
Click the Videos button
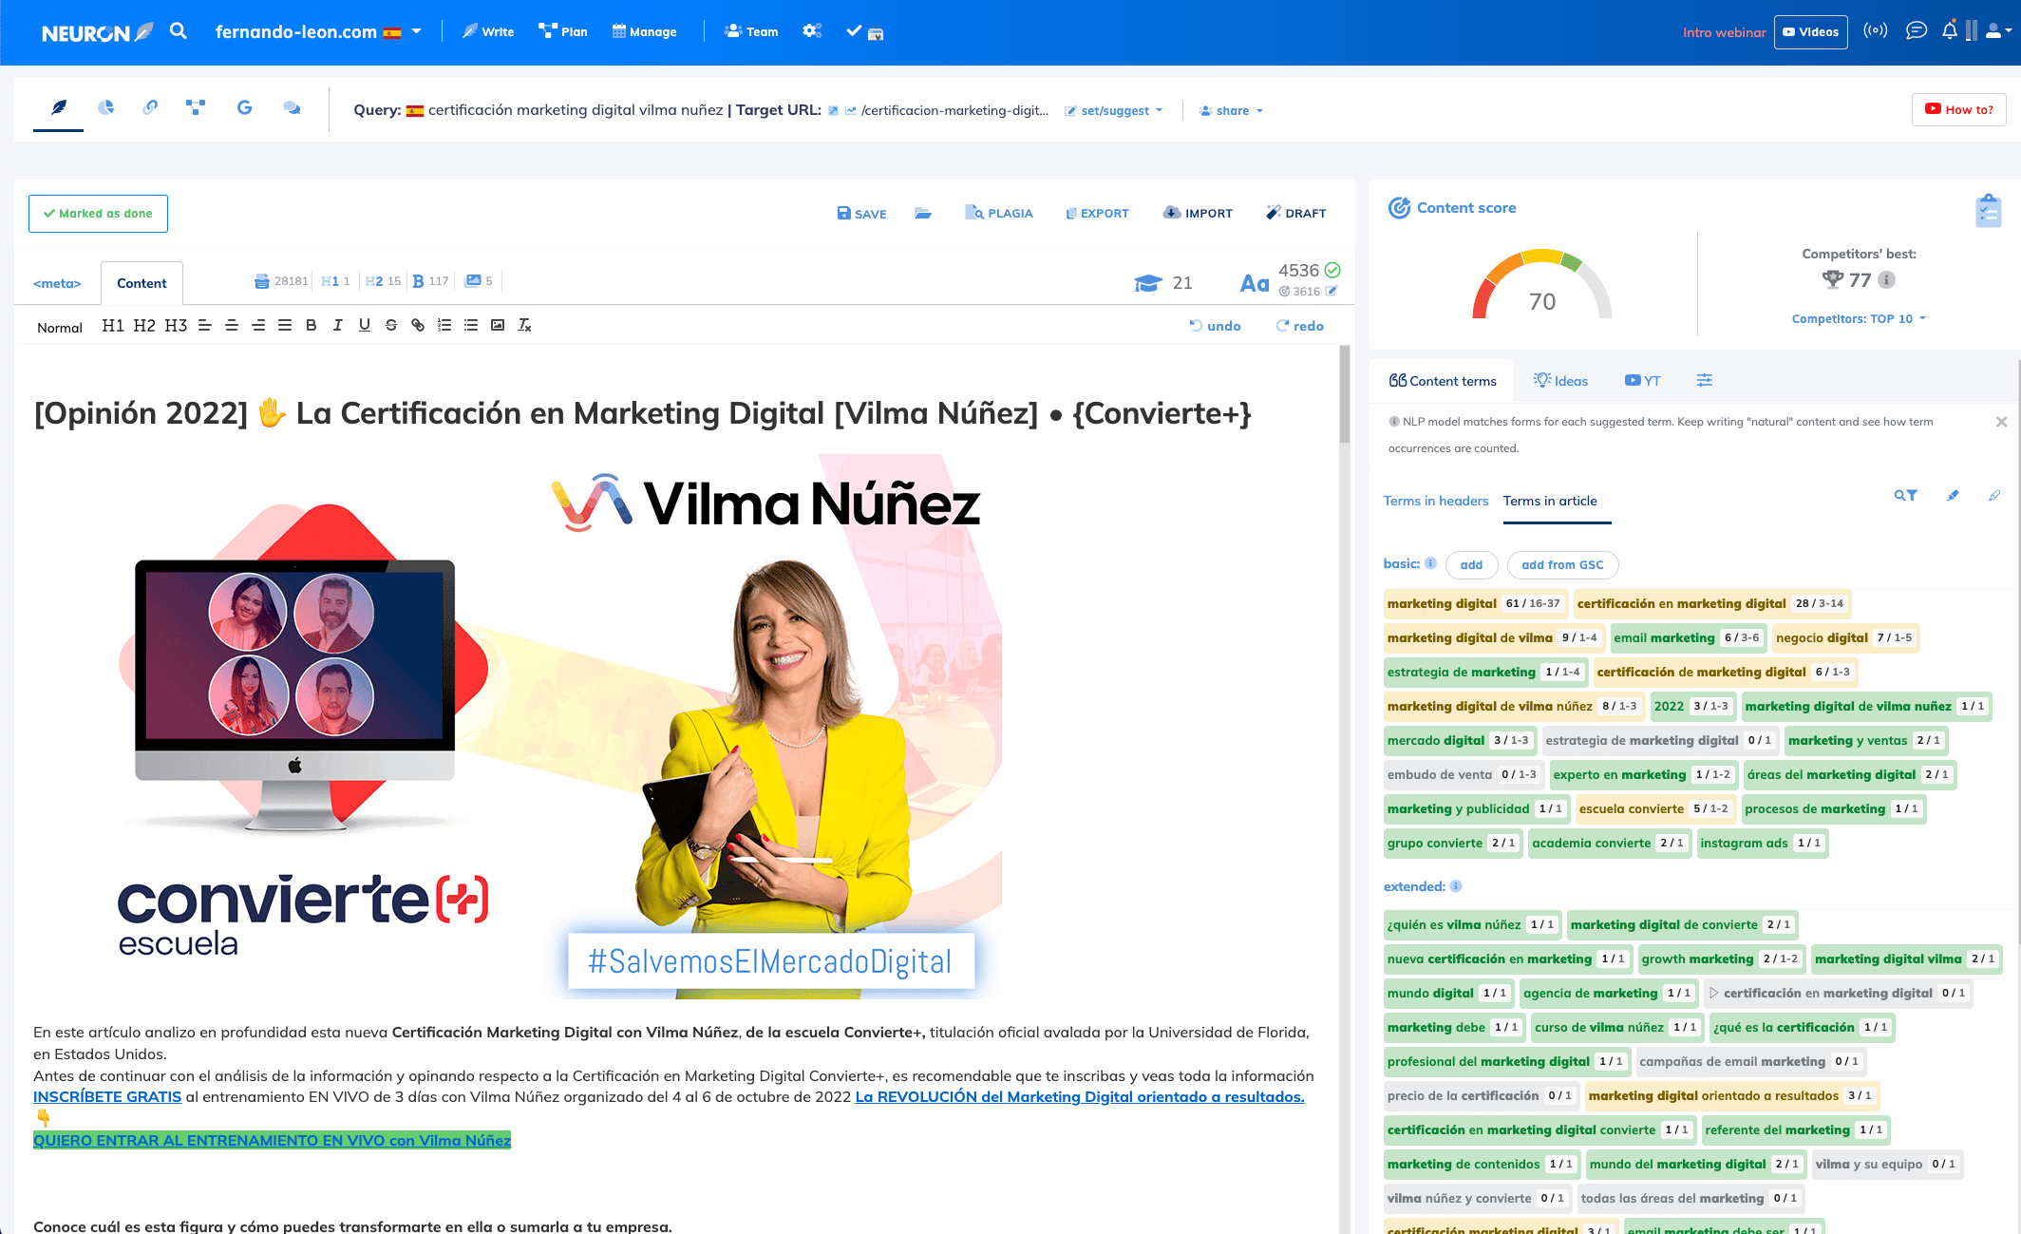point(1810,31)
